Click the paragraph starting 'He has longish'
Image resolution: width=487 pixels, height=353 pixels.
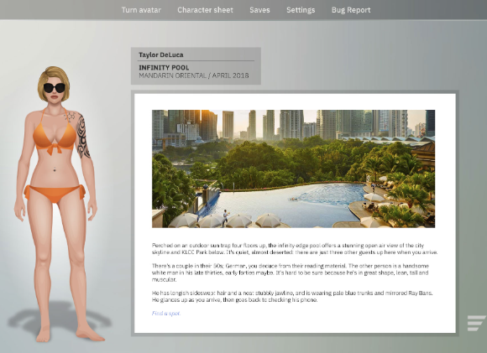(x=292, y=296)
